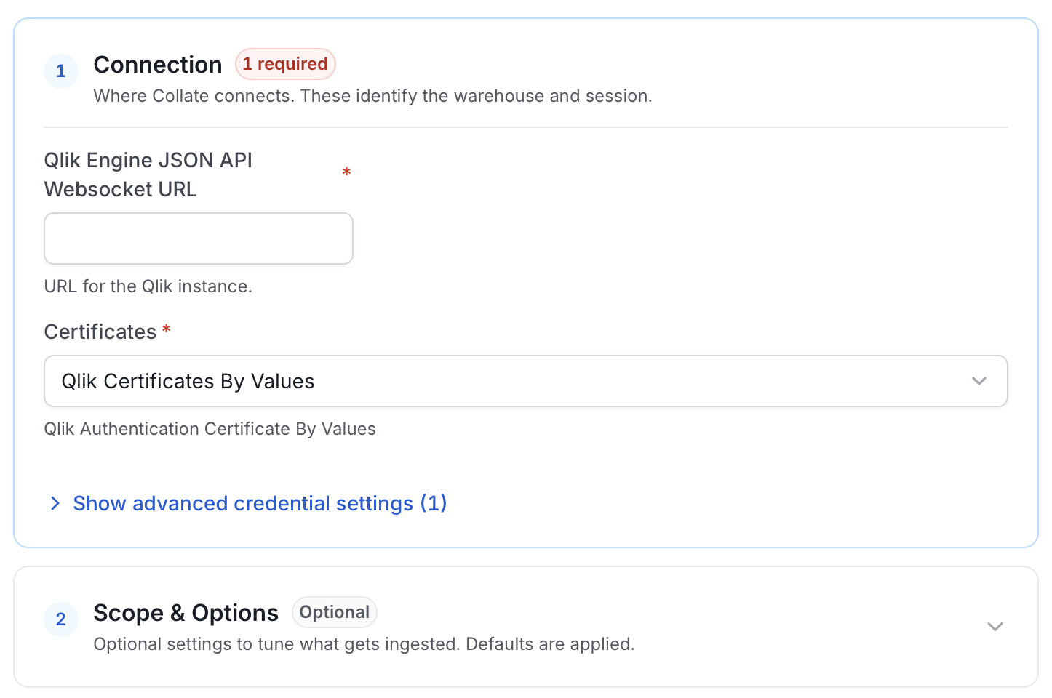
Task: Click the '1 required' badge
Action: pos(285,64)
